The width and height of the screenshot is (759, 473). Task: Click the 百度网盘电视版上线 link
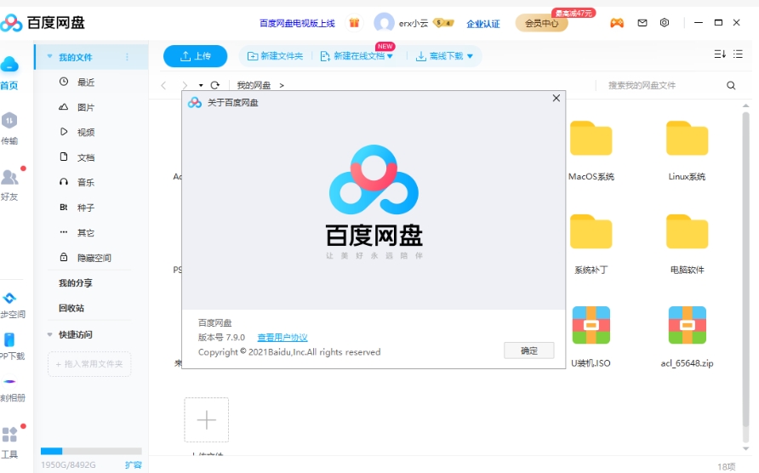pos(297,23)
